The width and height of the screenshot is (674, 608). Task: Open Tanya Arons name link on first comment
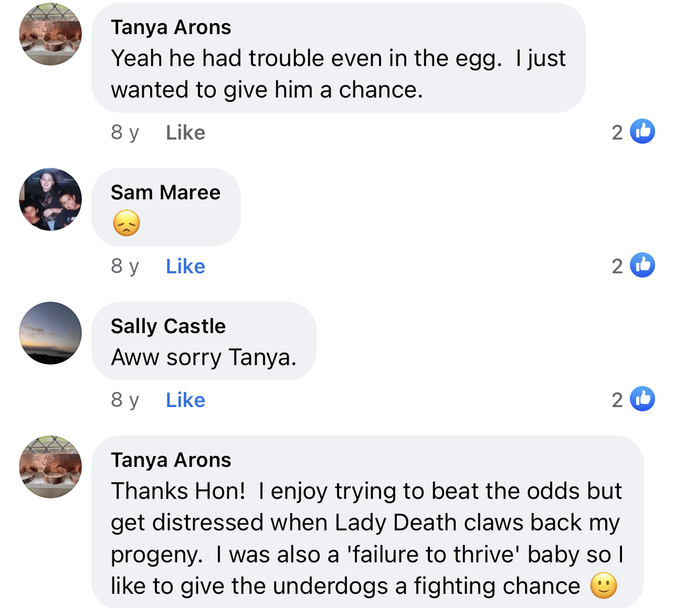[171, 27]
